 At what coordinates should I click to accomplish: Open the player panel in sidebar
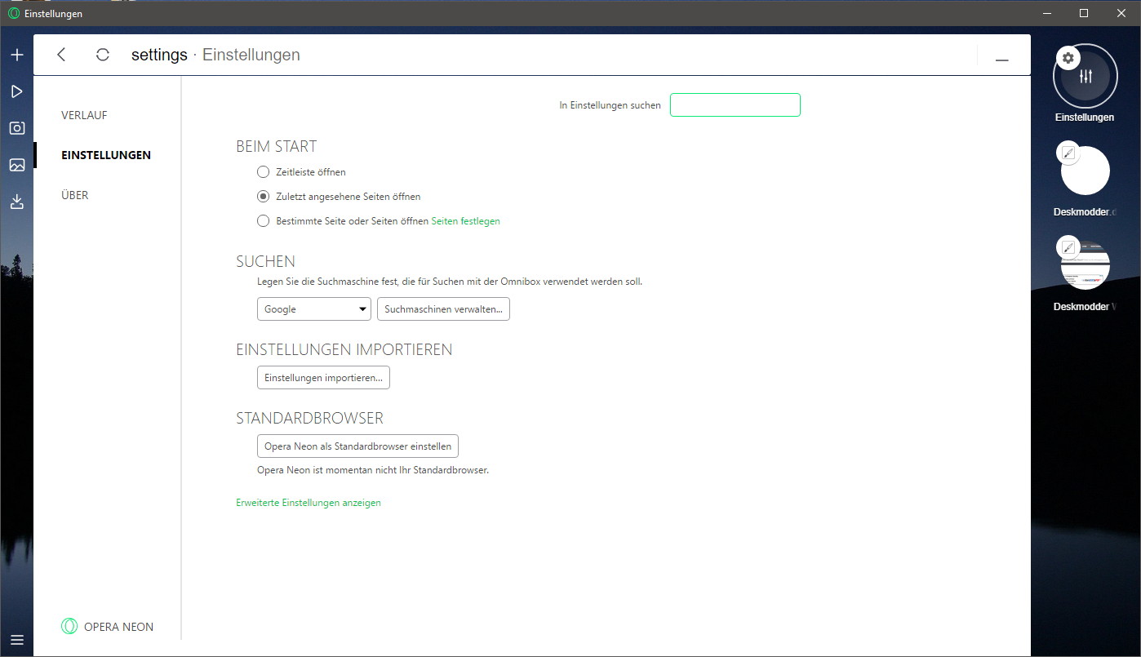(17, 91)
